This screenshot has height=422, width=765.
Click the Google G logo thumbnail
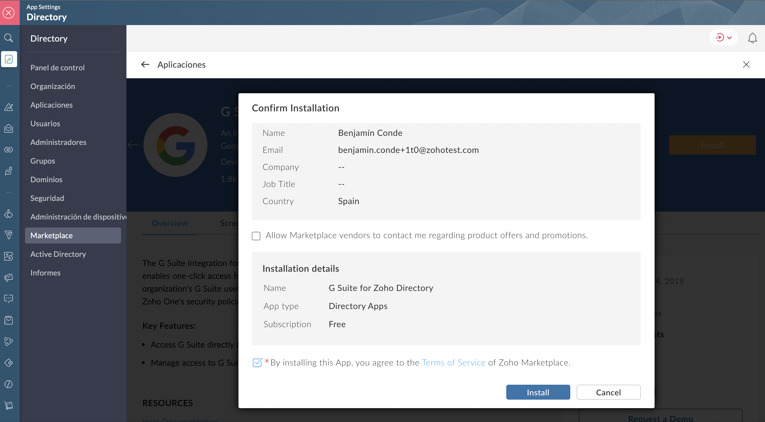tap(175, 145)
